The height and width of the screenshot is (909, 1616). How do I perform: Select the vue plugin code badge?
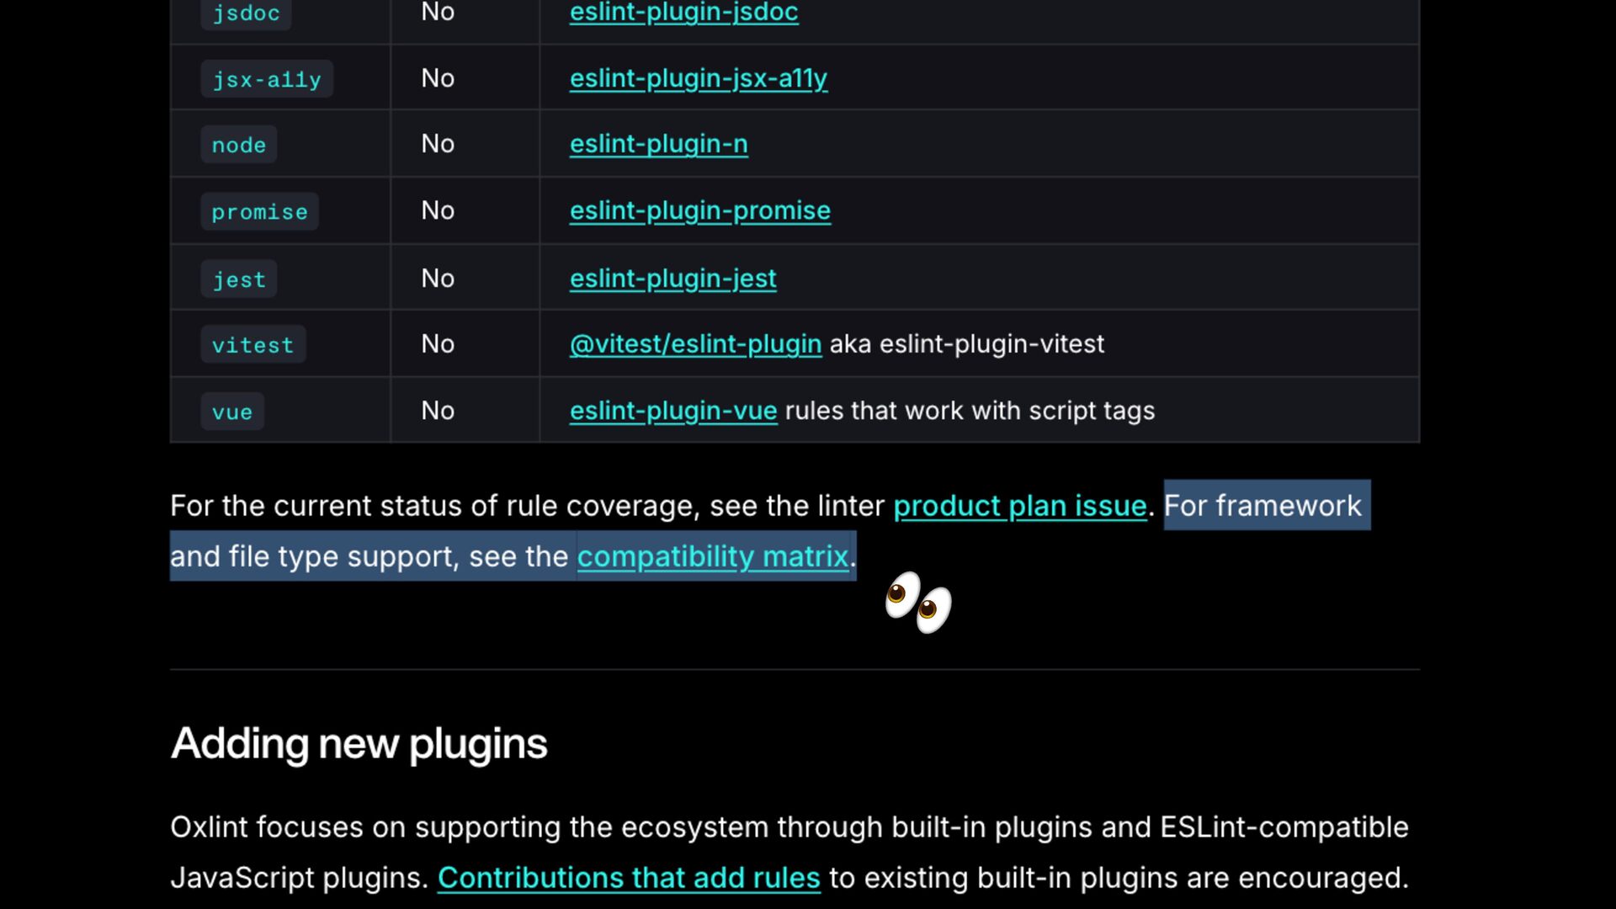[231, 412]
